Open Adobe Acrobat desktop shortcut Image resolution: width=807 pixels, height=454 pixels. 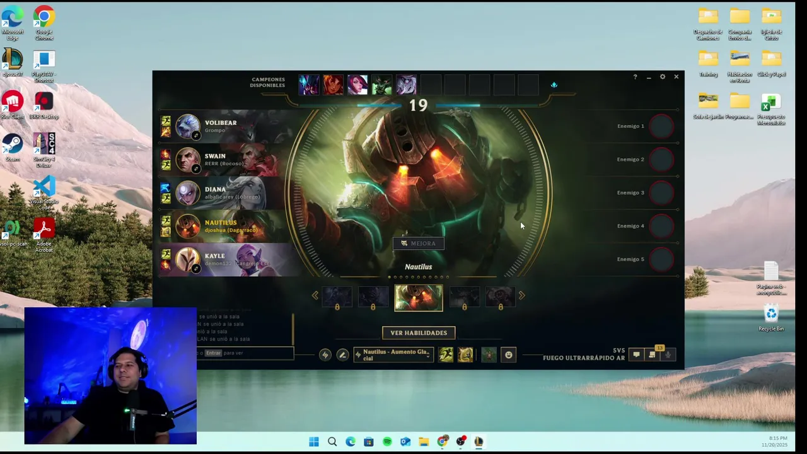point(44,236)
